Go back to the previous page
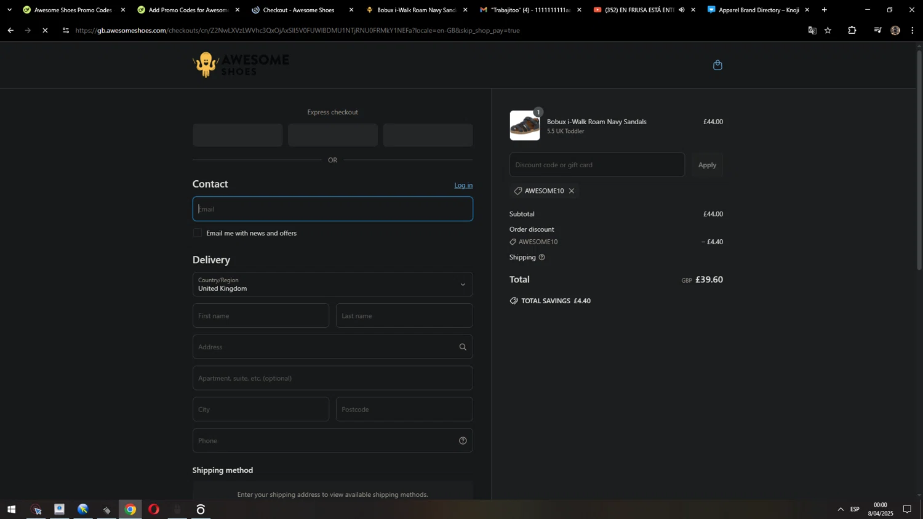 point(10,30)
